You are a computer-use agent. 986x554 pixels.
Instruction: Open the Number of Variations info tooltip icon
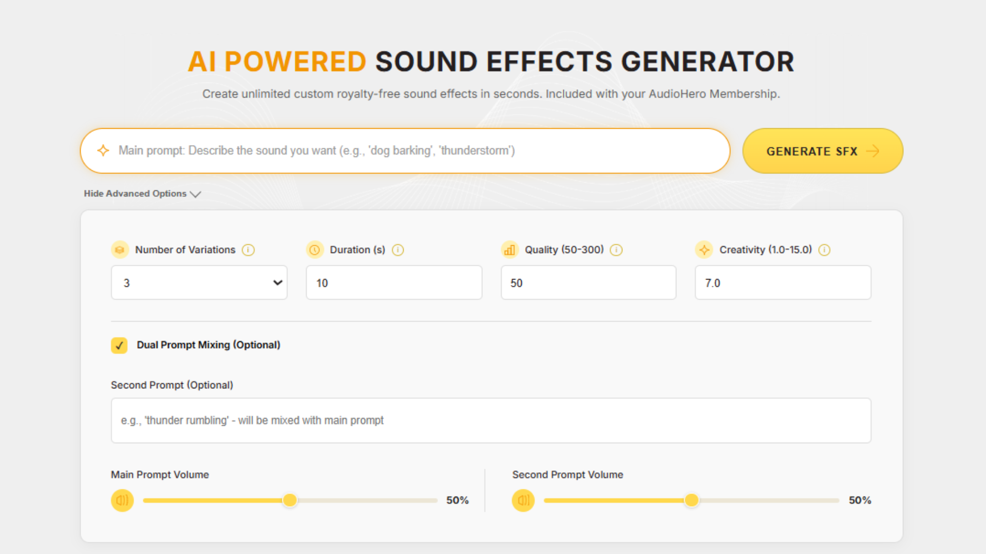(x=248, y=250)
